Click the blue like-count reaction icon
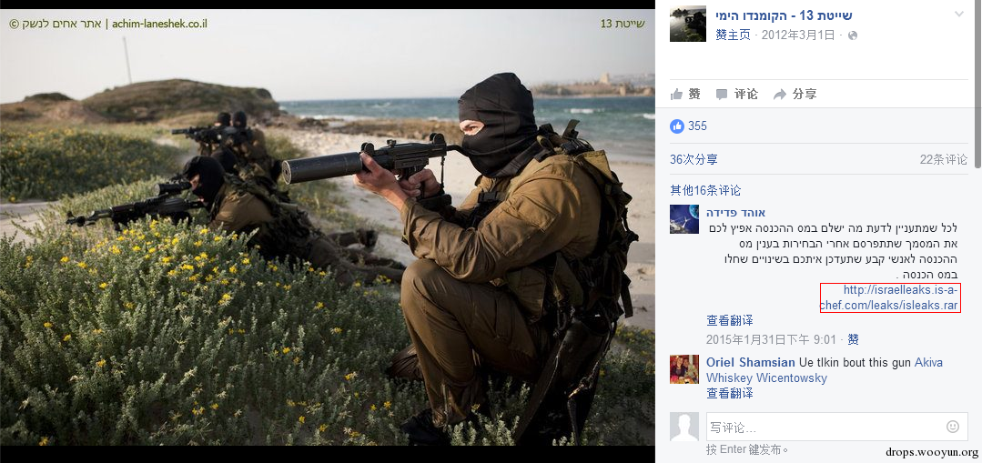The width and height of the screenshot is (982, 463). [677, 126]
